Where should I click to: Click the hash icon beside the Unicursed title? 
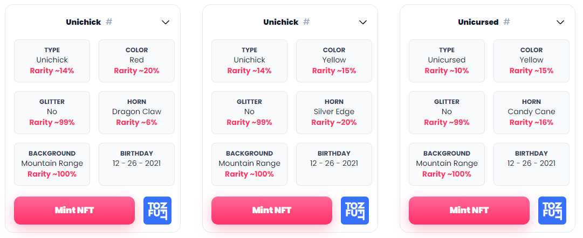click(x=506, y=22)
